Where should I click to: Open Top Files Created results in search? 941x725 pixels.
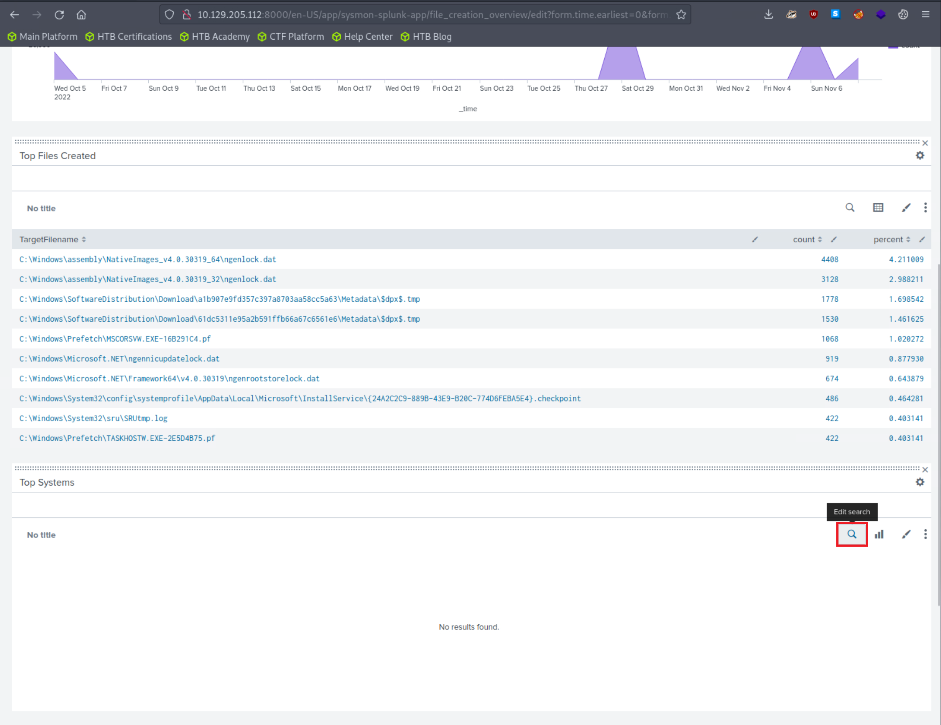click(850, 208)
